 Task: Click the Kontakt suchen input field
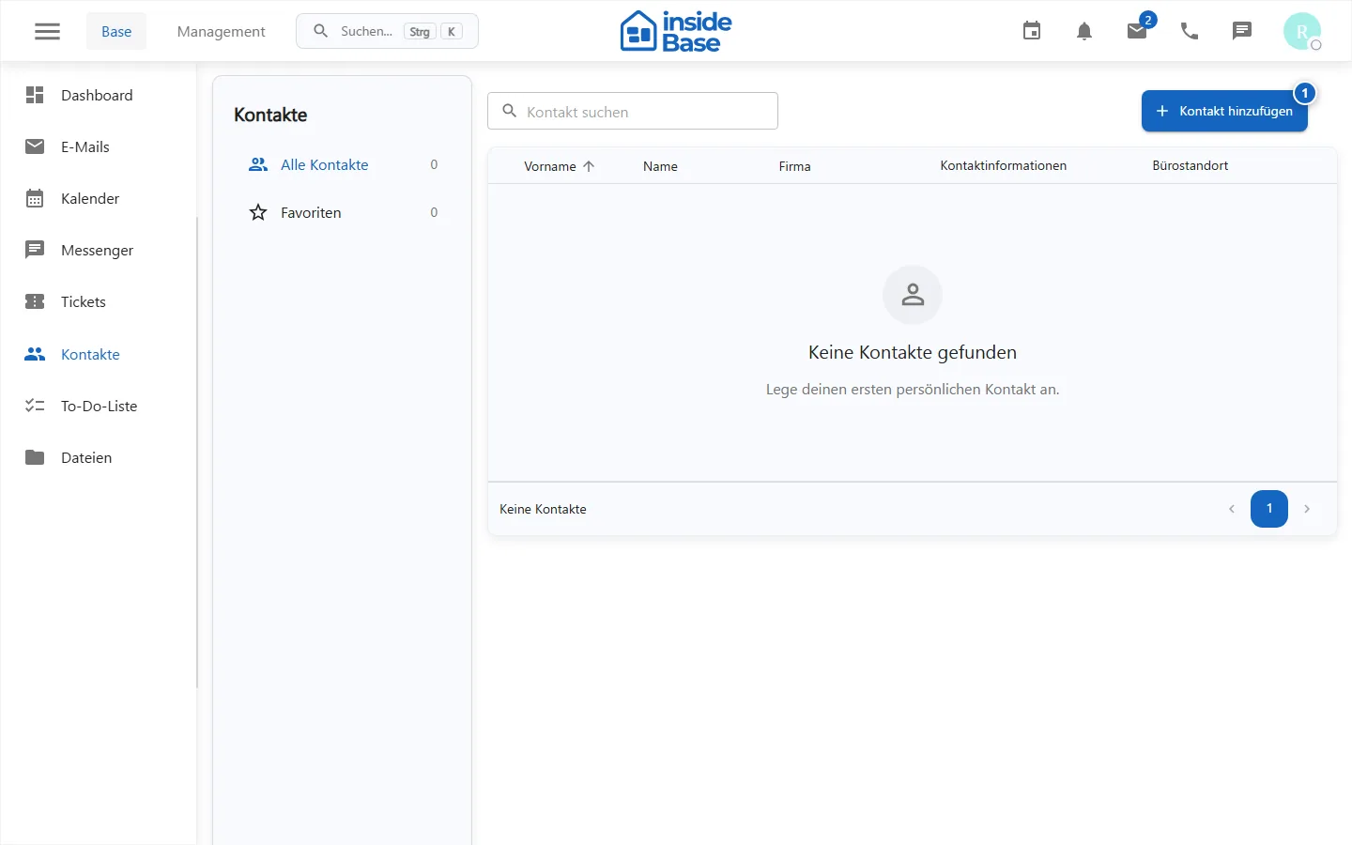pos(633,111)
